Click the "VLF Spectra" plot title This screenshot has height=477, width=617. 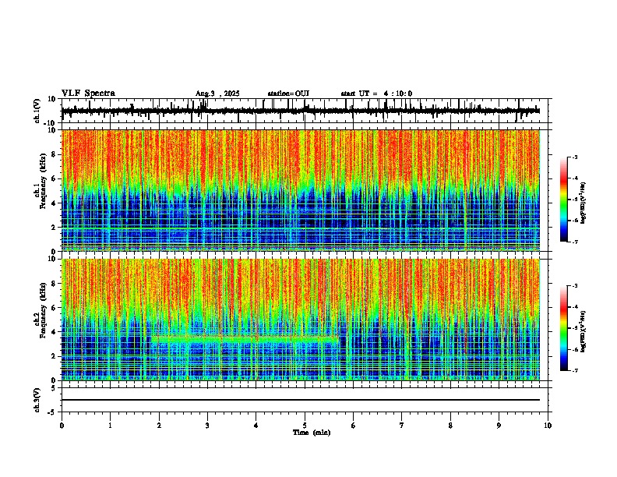88,94
